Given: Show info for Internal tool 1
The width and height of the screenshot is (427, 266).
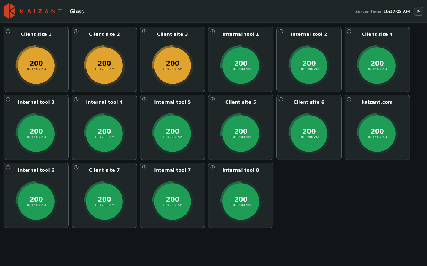Looking at the screenshot, I should (213, 31).
